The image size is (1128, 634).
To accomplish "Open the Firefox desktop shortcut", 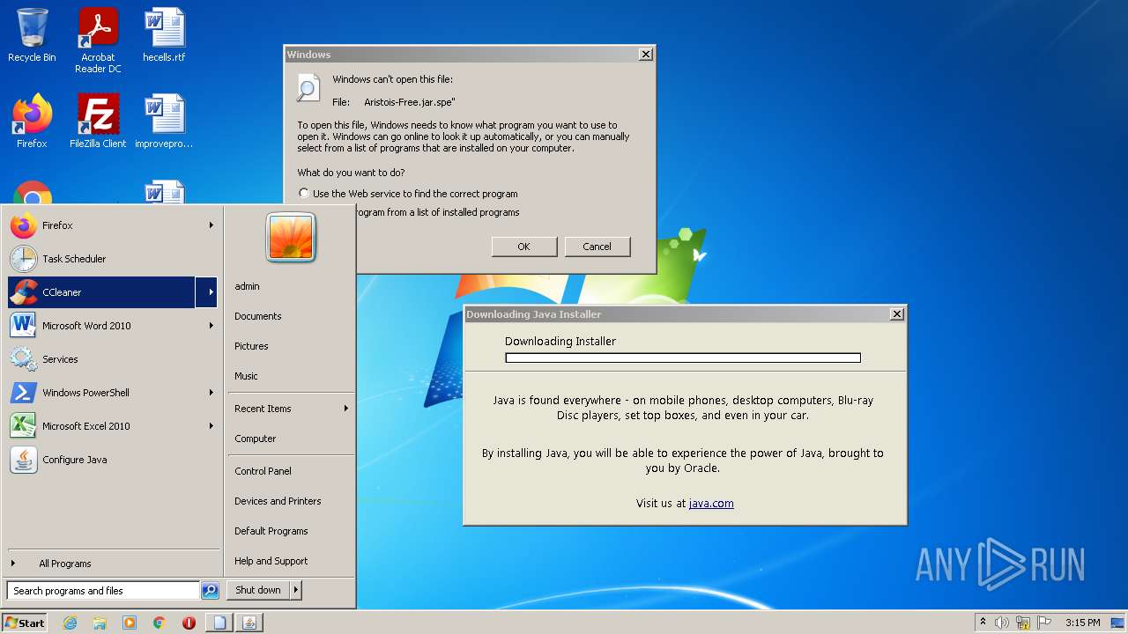I will coord(32,122).
